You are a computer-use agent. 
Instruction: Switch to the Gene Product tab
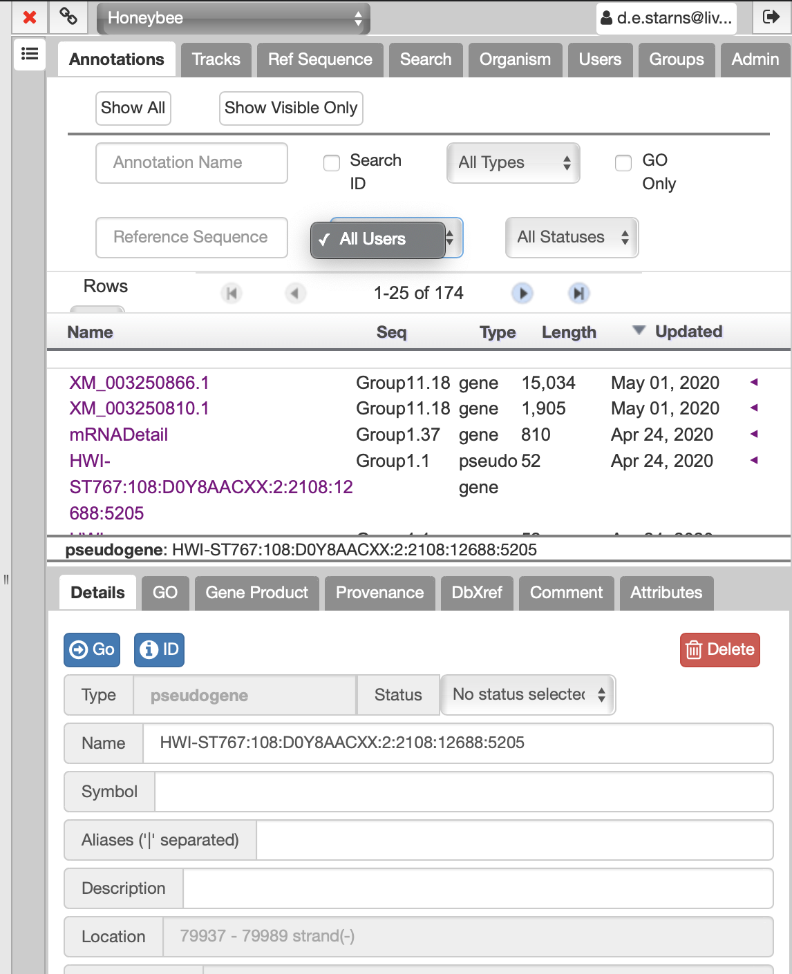(256, 593)
